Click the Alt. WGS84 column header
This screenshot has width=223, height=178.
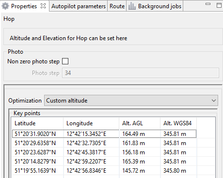pos(178,123)
